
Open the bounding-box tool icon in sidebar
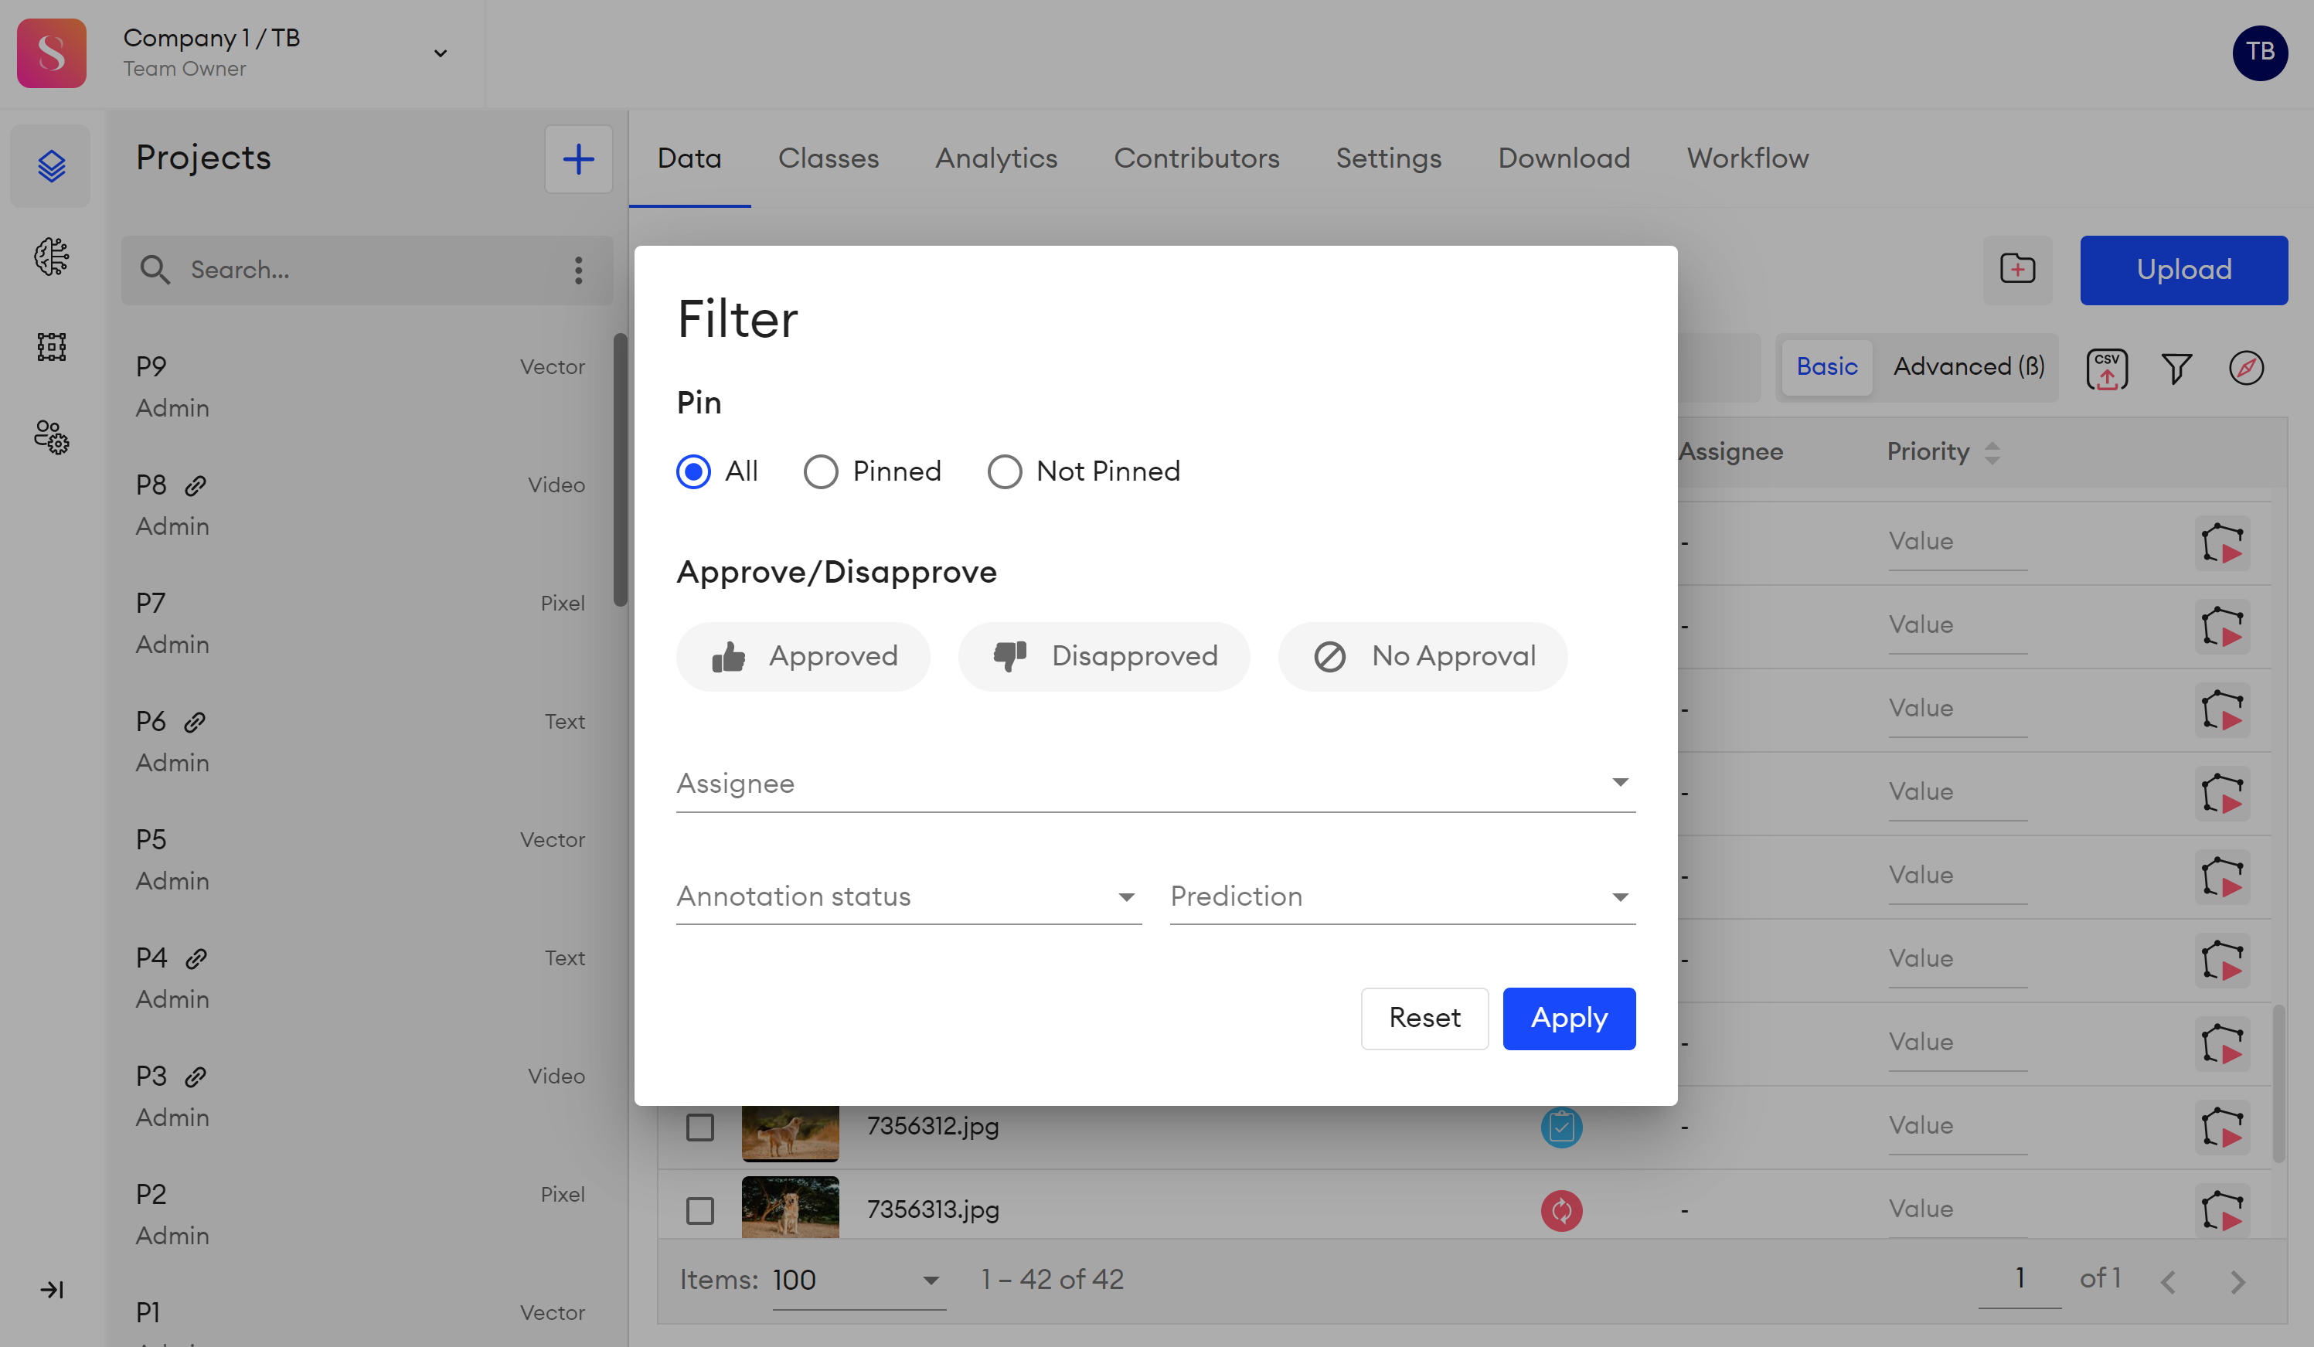(52, 347)
